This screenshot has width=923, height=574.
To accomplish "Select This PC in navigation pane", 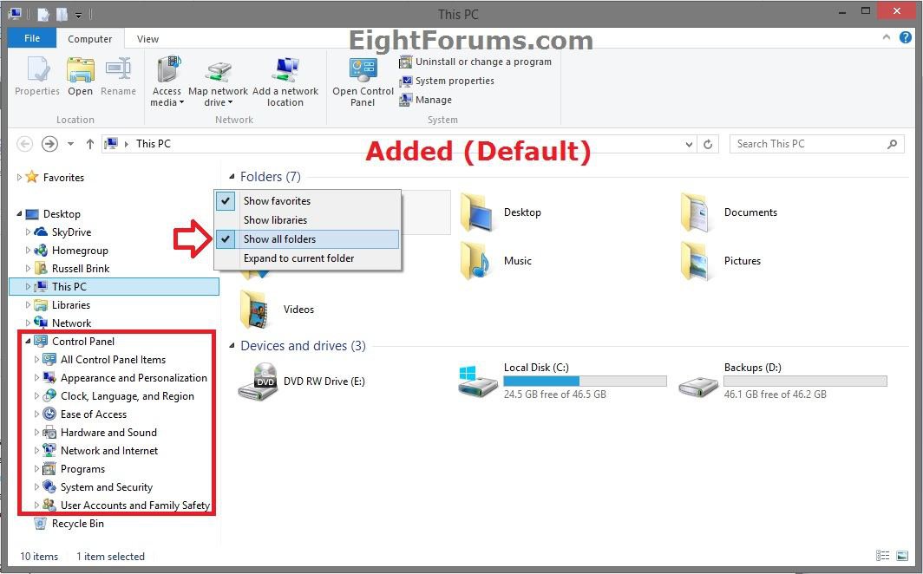I will point(115,286).
